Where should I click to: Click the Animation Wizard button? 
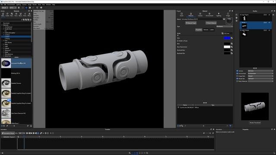tap(8, 133)
